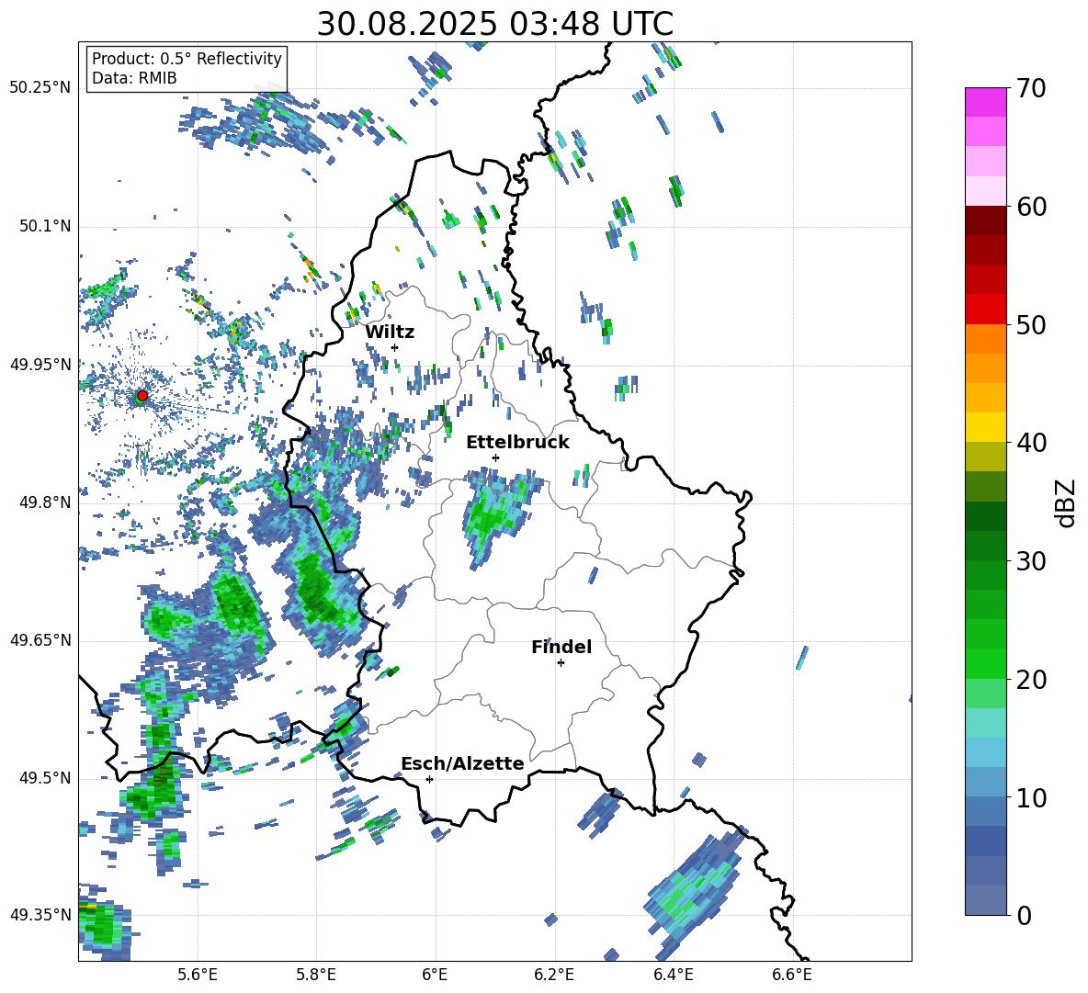Click the 49.95°N latitude label
This screenshot has height=993, width=1088.
tap(40, 365)
